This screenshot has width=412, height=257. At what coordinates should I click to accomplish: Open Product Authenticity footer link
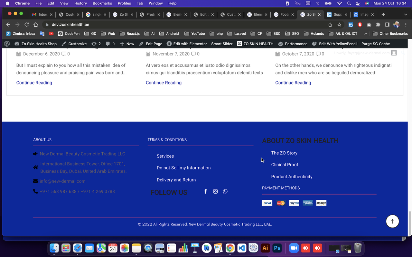292,177
